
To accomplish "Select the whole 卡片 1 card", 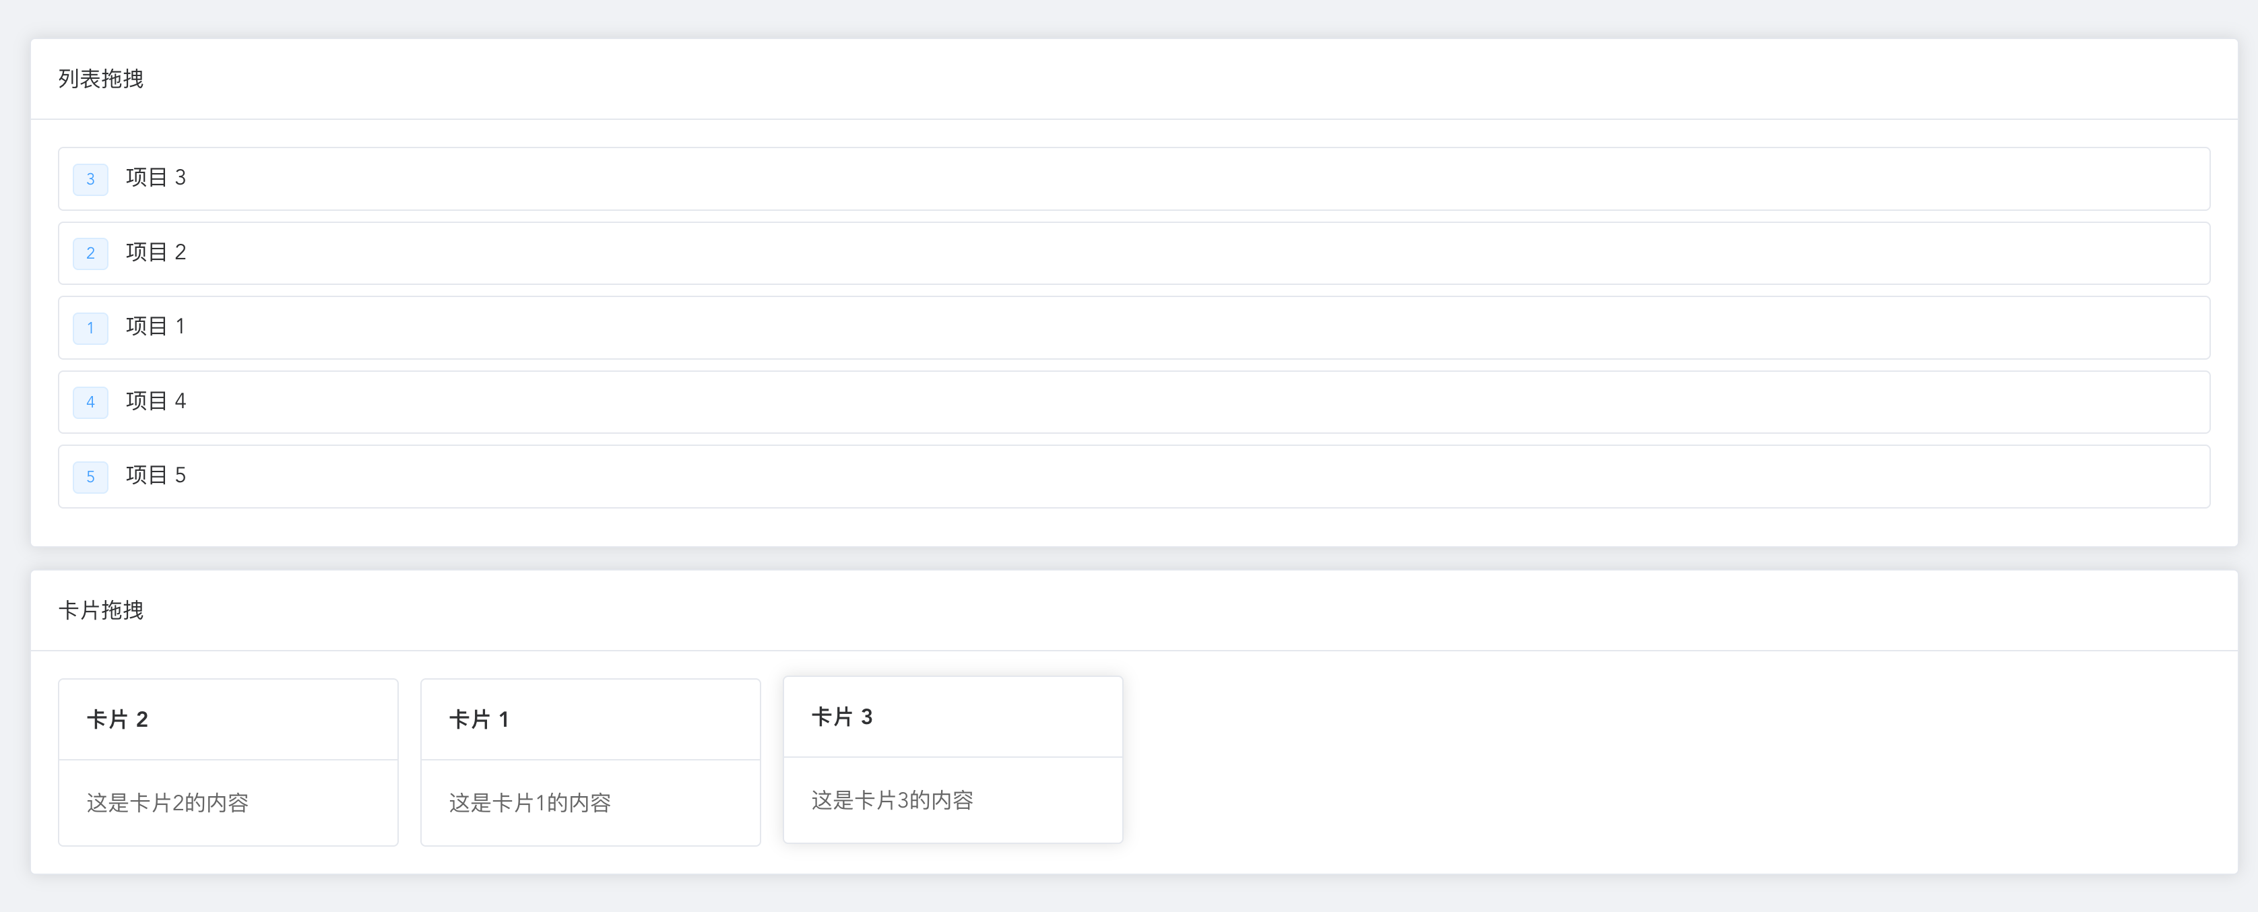I will (590, 761).
